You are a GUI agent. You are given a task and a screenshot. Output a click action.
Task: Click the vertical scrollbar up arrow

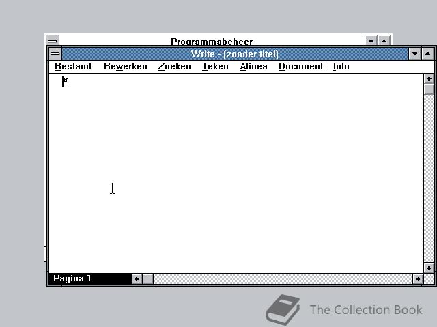(429, 79)
